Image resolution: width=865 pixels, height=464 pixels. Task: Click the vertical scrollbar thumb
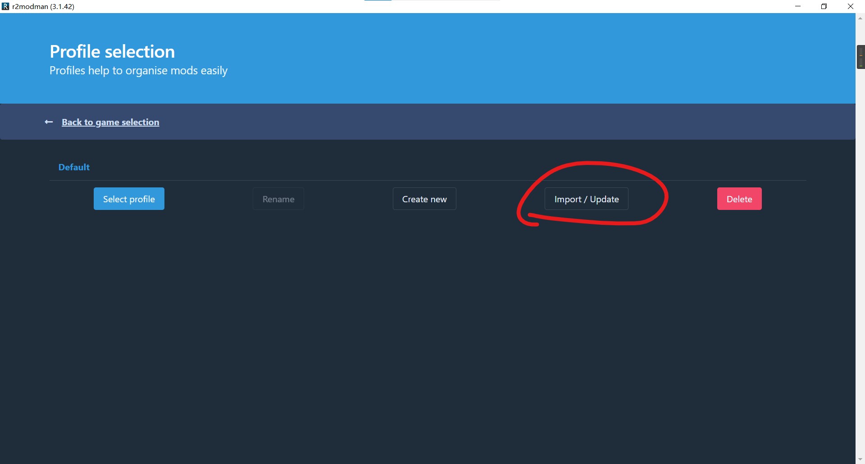(x=860, y=57)
